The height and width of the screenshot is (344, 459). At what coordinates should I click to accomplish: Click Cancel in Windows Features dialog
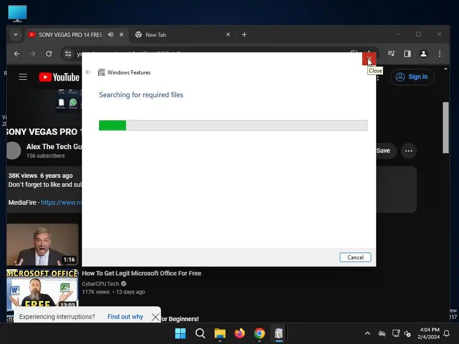click(x=355, y=258)
